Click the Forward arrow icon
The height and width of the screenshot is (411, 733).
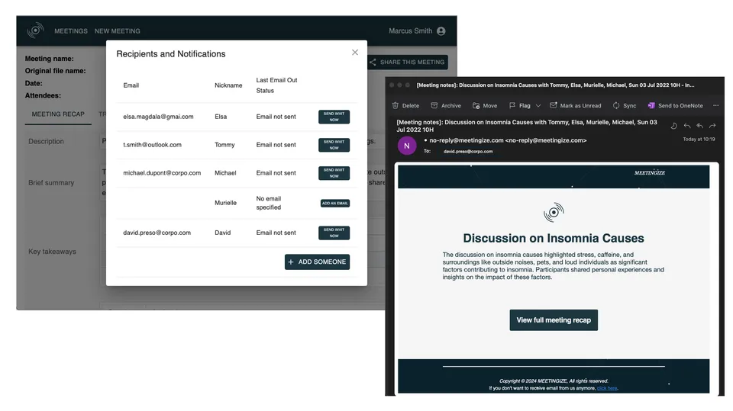[x=712, y=126]
